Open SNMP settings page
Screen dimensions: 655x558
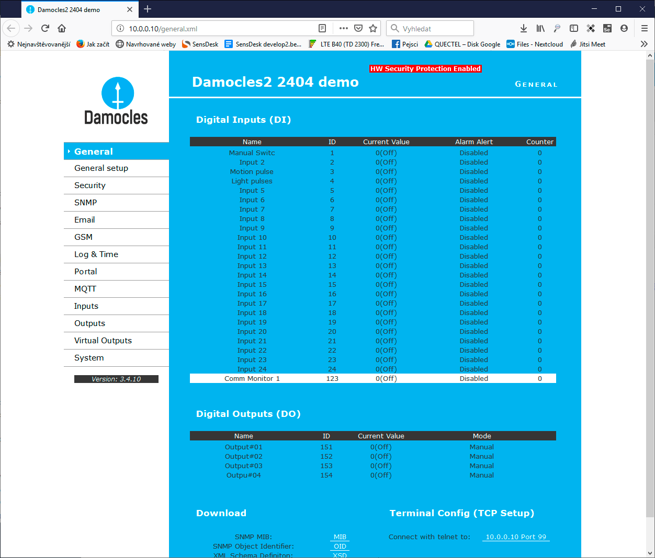click(x=116, y=203)
